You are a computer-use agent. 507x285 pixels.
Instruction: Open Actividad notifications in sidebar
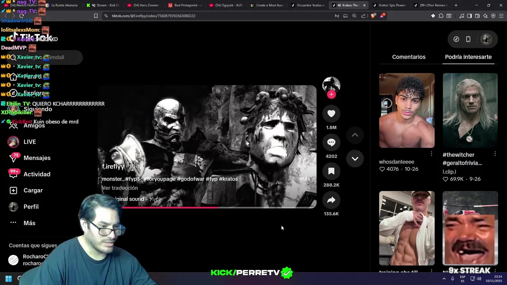(x=30, y=174)
